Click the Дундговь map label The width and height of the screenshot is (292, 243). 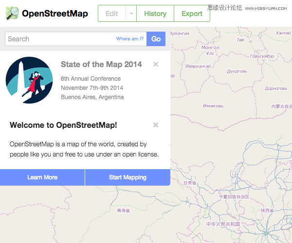pyautogui.click(x=237, y=71)
